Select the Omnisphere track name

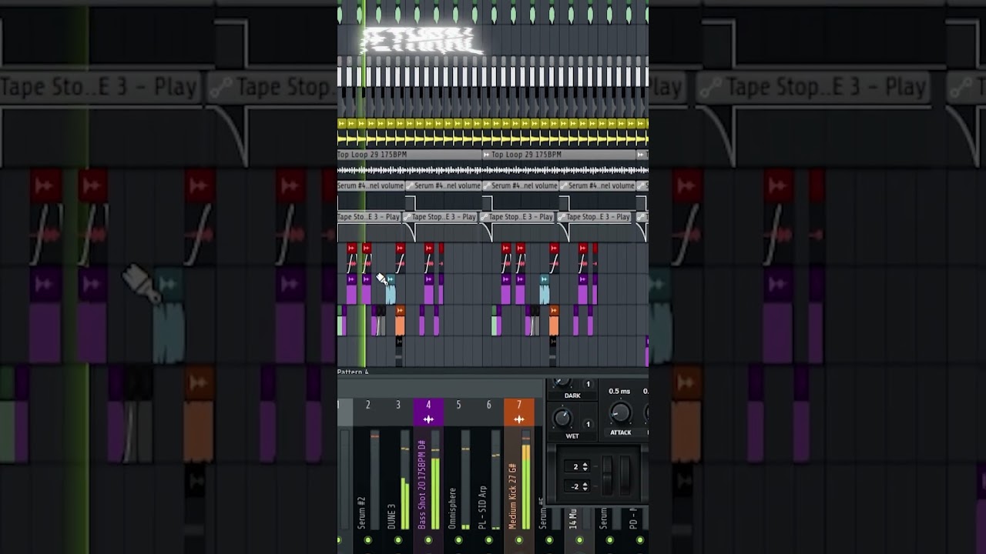(452, 508)
